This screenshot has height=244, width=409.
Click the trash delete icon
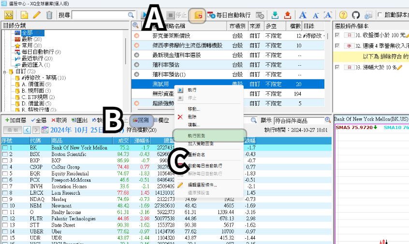click(49, 15)
